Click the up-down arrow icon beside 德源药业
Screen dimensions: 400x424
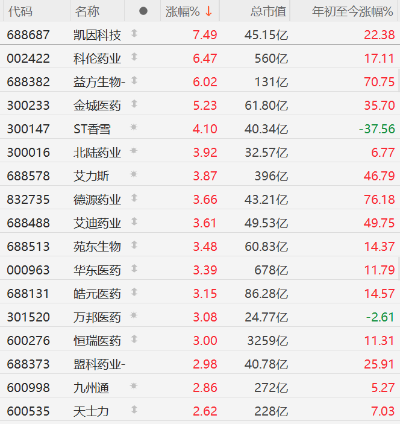point(134,198)
